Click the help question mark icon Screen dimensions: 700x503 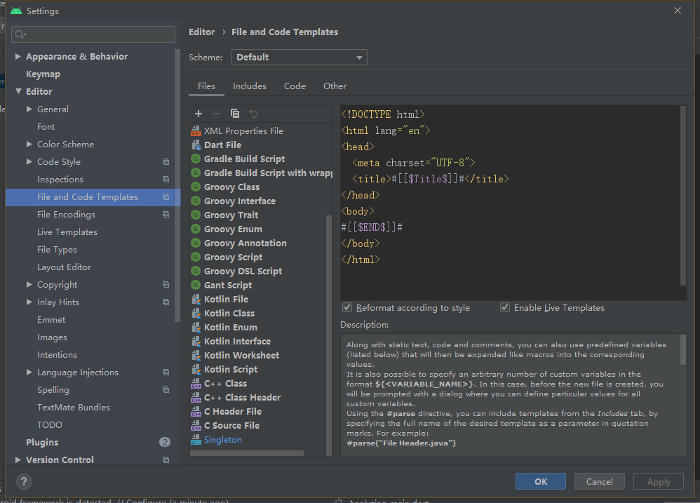24,481
